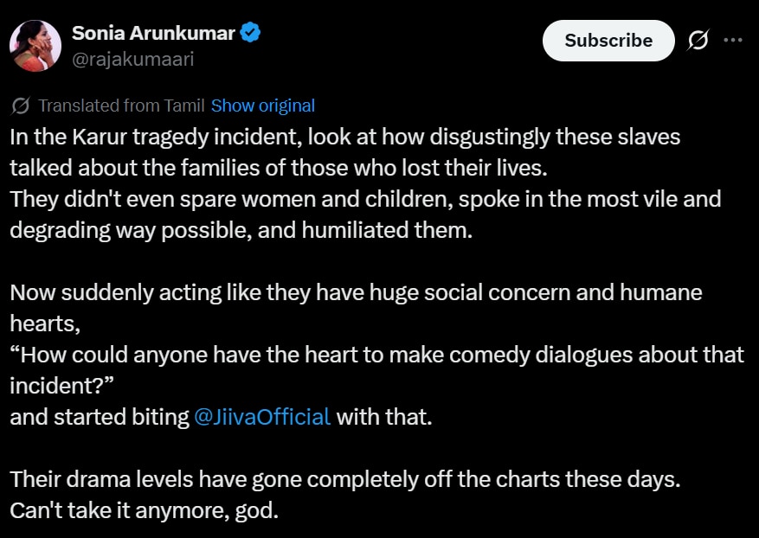Open Sonia Arunkumar's profile picture
759x538 pixels.
point(35,46)
